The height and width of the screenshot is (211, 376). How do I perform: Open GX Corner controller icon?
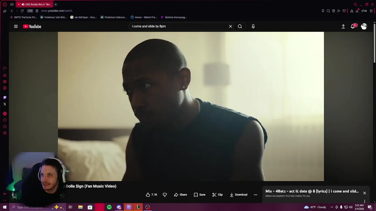pos(12,4)
